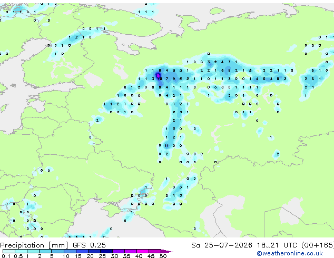Click the legend label '20'
This screenshot has height=258, width=334.
tap(90, 256)
